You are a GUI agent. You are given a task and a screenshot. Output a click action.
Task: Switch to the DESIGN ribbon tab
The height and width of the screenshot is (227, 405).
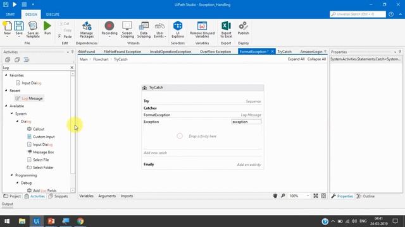tap(31, 15)
